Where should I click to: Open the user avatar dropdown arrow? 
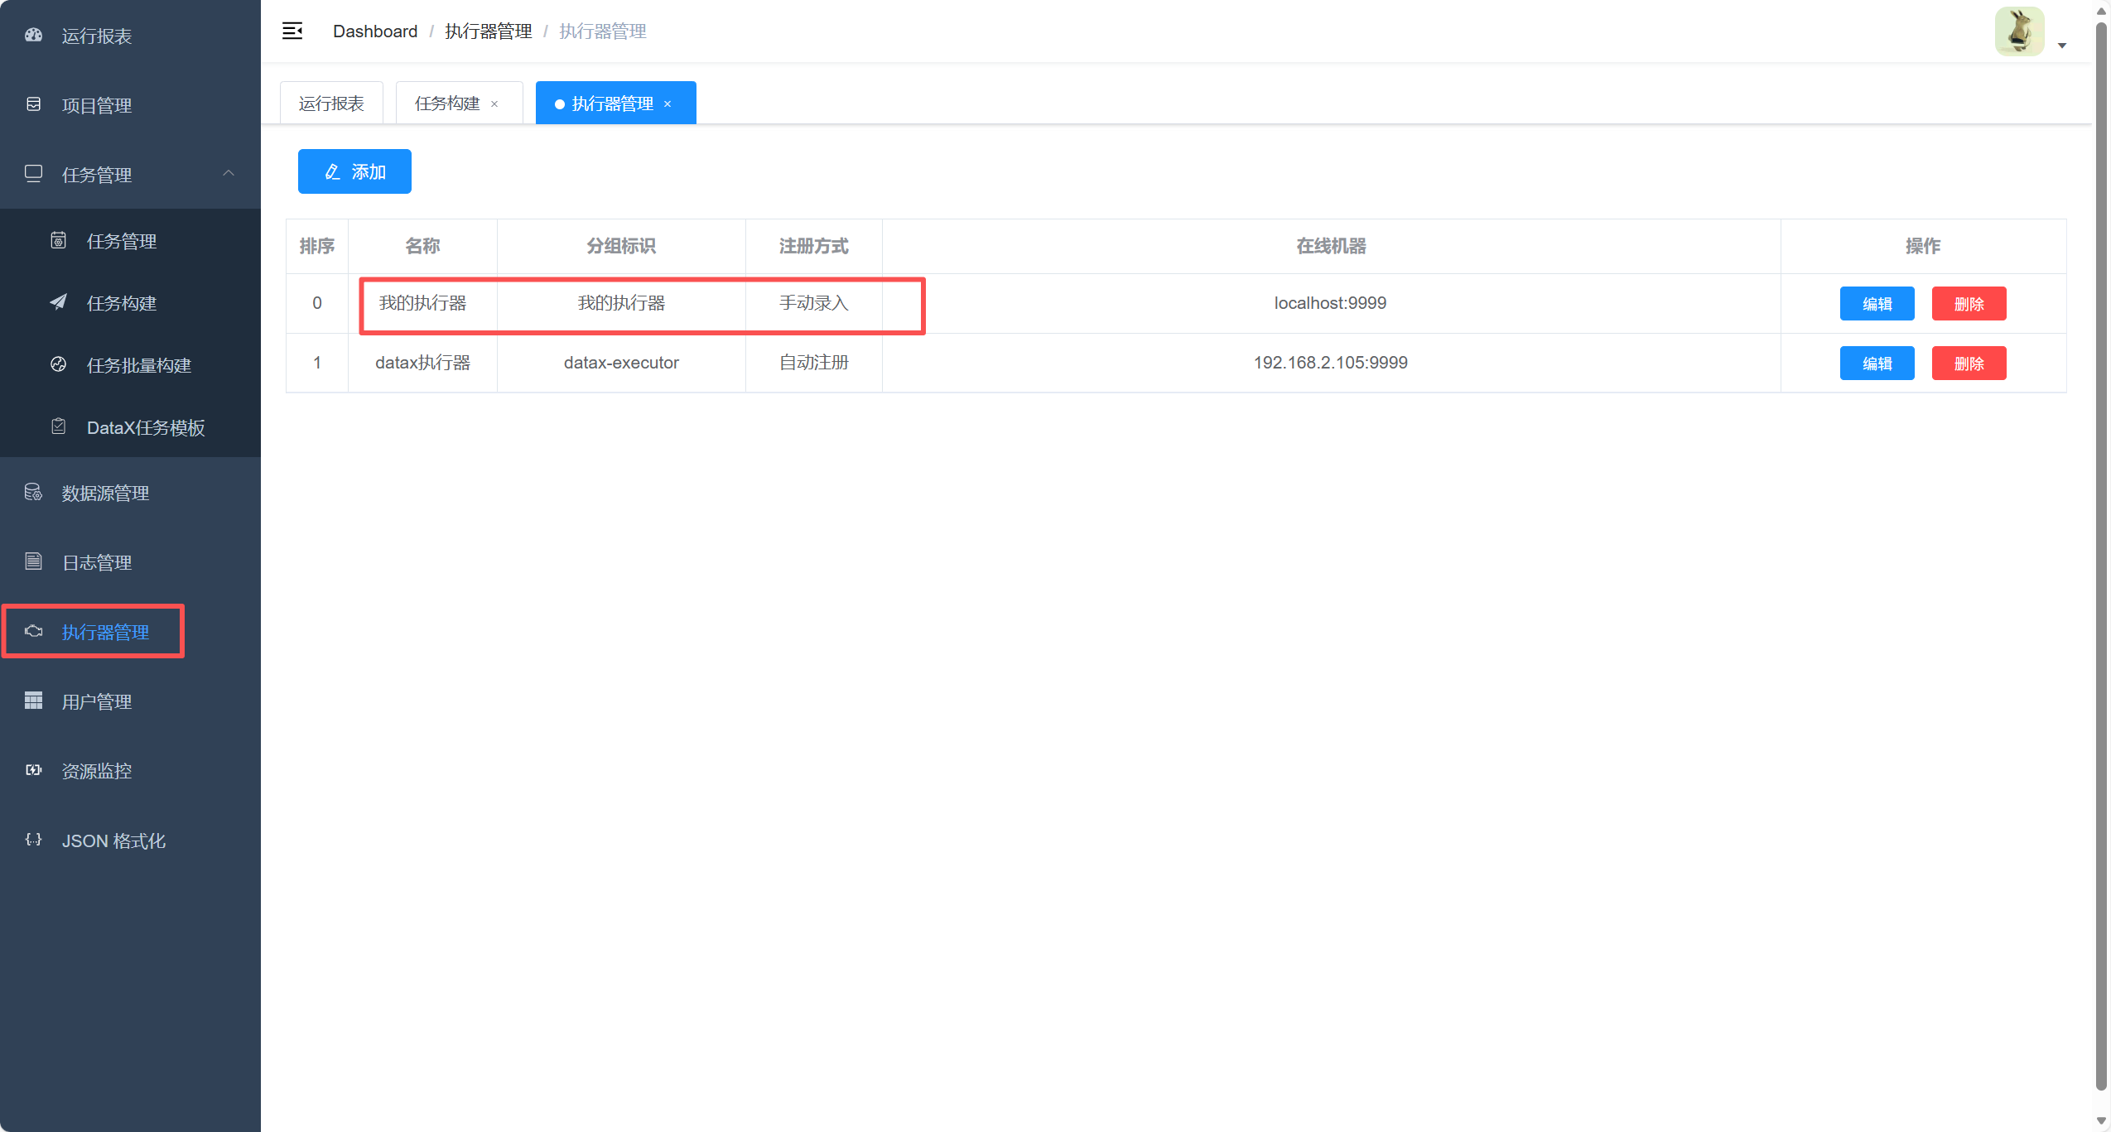pyautogui.click(x=2062, y=46)
